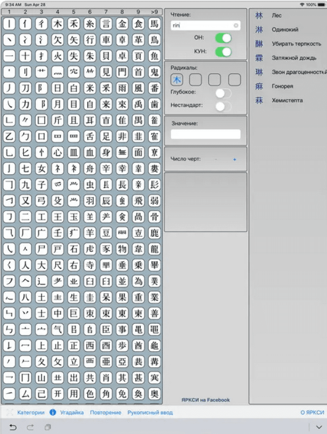Toggle the КУН reading switch
327x434 pixels.
click(x=223, y=52)
